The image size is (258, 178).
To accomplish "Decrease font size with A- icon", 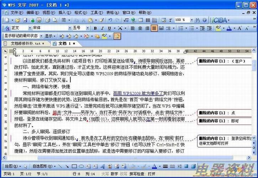I will tap(247, 29).
